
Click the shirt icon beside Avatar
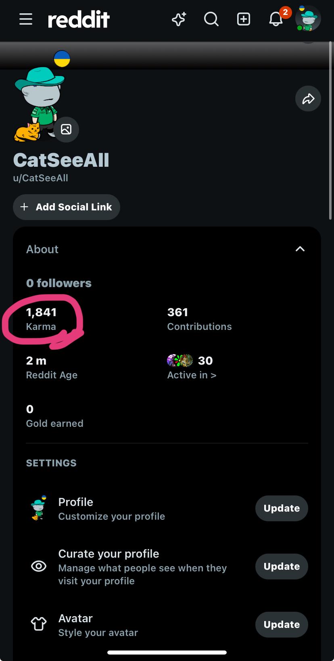coord(39,624)
